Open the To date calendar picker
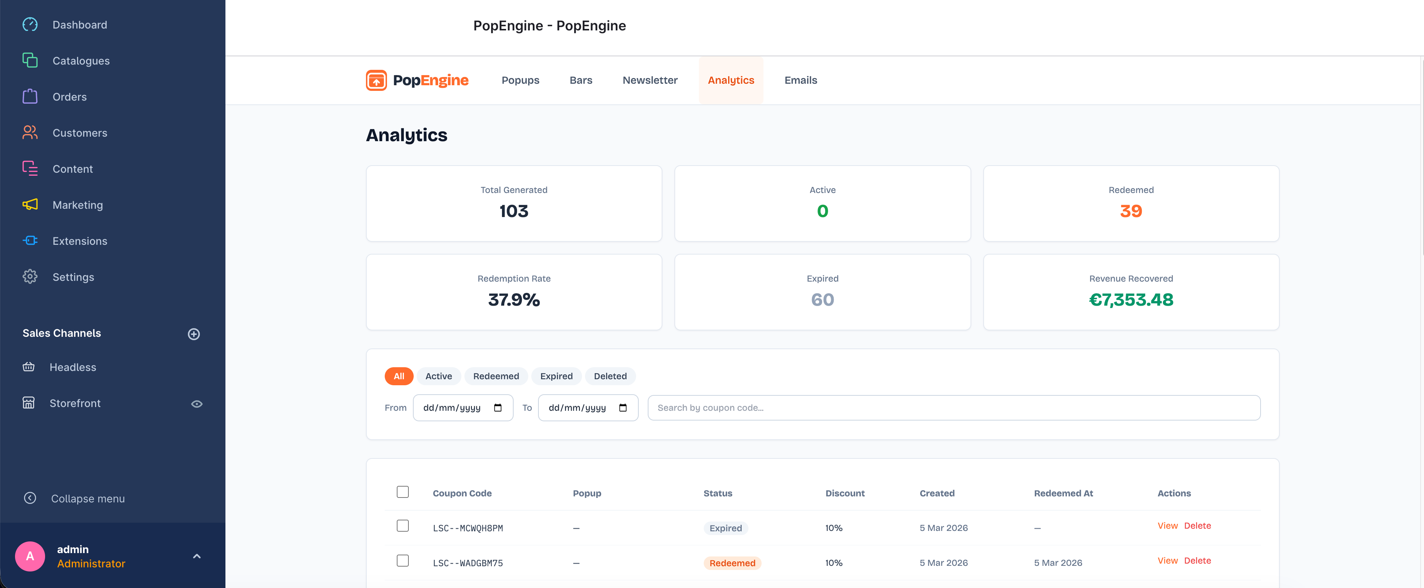 pos(623,408)
